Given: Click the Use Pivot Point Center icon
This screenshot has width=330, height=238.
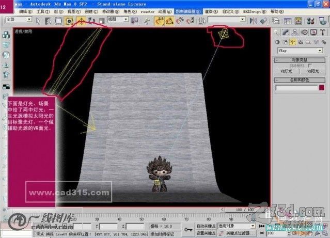Looking at the screenshot, I should pyautogui.click(x=134, y=21).
